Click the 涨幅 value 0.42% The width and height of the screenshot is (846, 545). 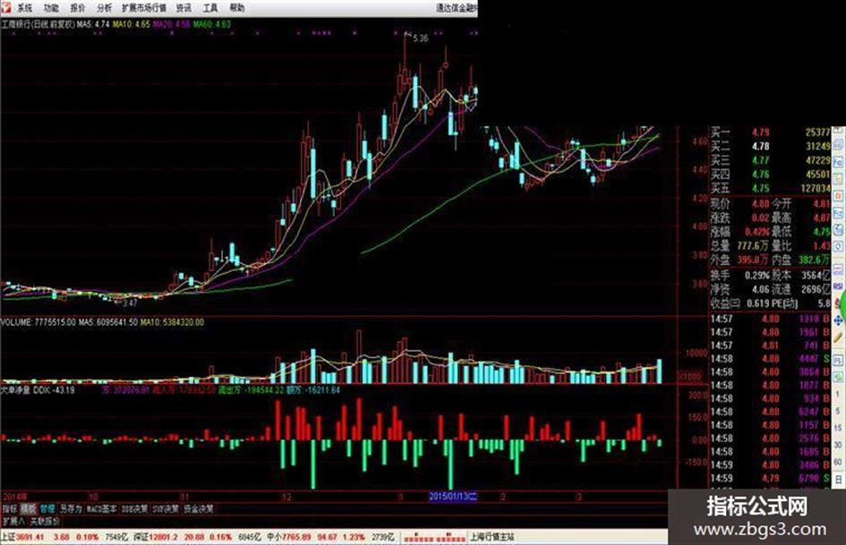tap(757, 232)
